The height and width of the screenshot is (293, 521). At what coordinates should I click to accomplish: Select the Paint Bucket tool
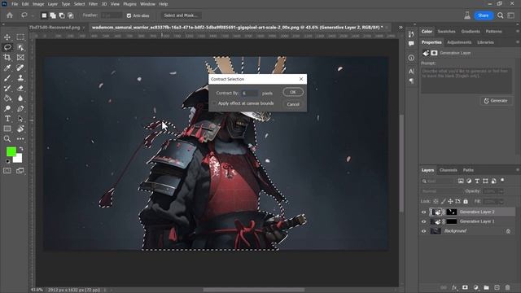tap(7, 98)
